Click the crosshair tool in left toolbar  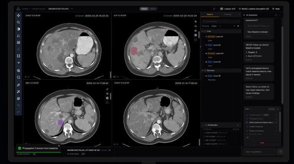click(18, 49)
